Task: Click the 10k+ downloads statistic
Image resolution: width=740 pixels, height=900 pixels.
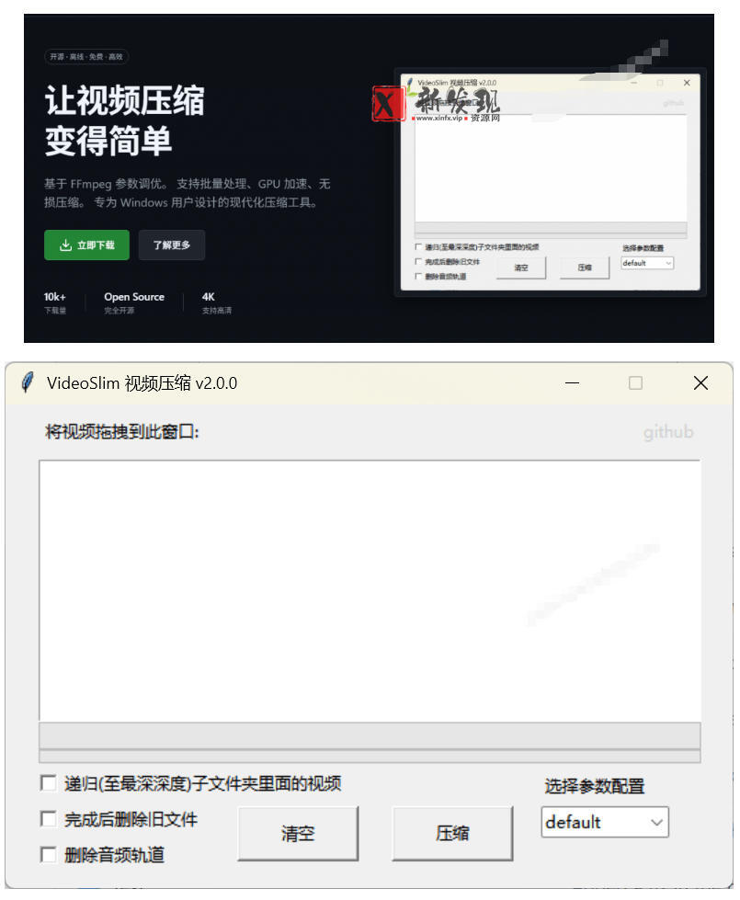Action: pyautogui.click(x=55, y=302)
